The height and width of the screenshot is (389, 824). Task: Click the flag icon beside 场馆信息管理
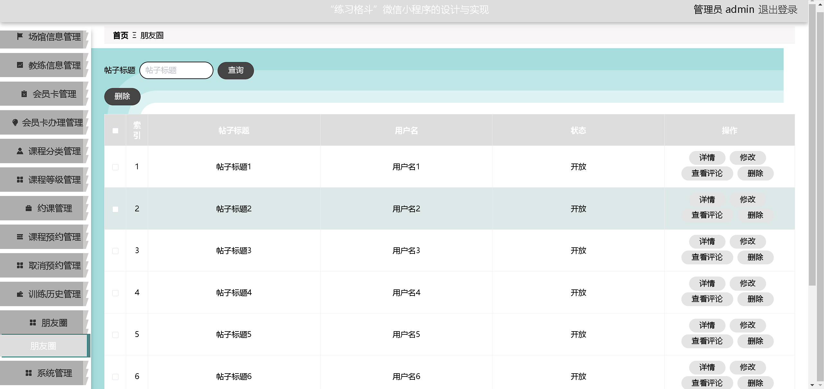(20, 36)
